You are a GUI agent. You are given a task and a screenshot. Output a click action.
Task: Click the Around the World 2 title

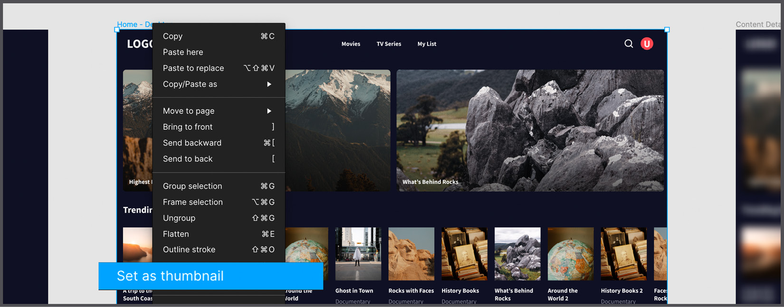pyautogui.click(x=563, y=294)
